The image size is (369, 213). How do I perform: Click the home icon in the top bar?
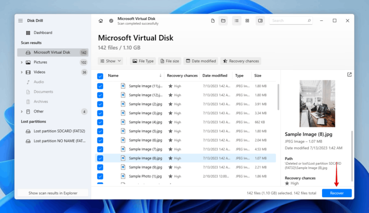tap(101, 21)
